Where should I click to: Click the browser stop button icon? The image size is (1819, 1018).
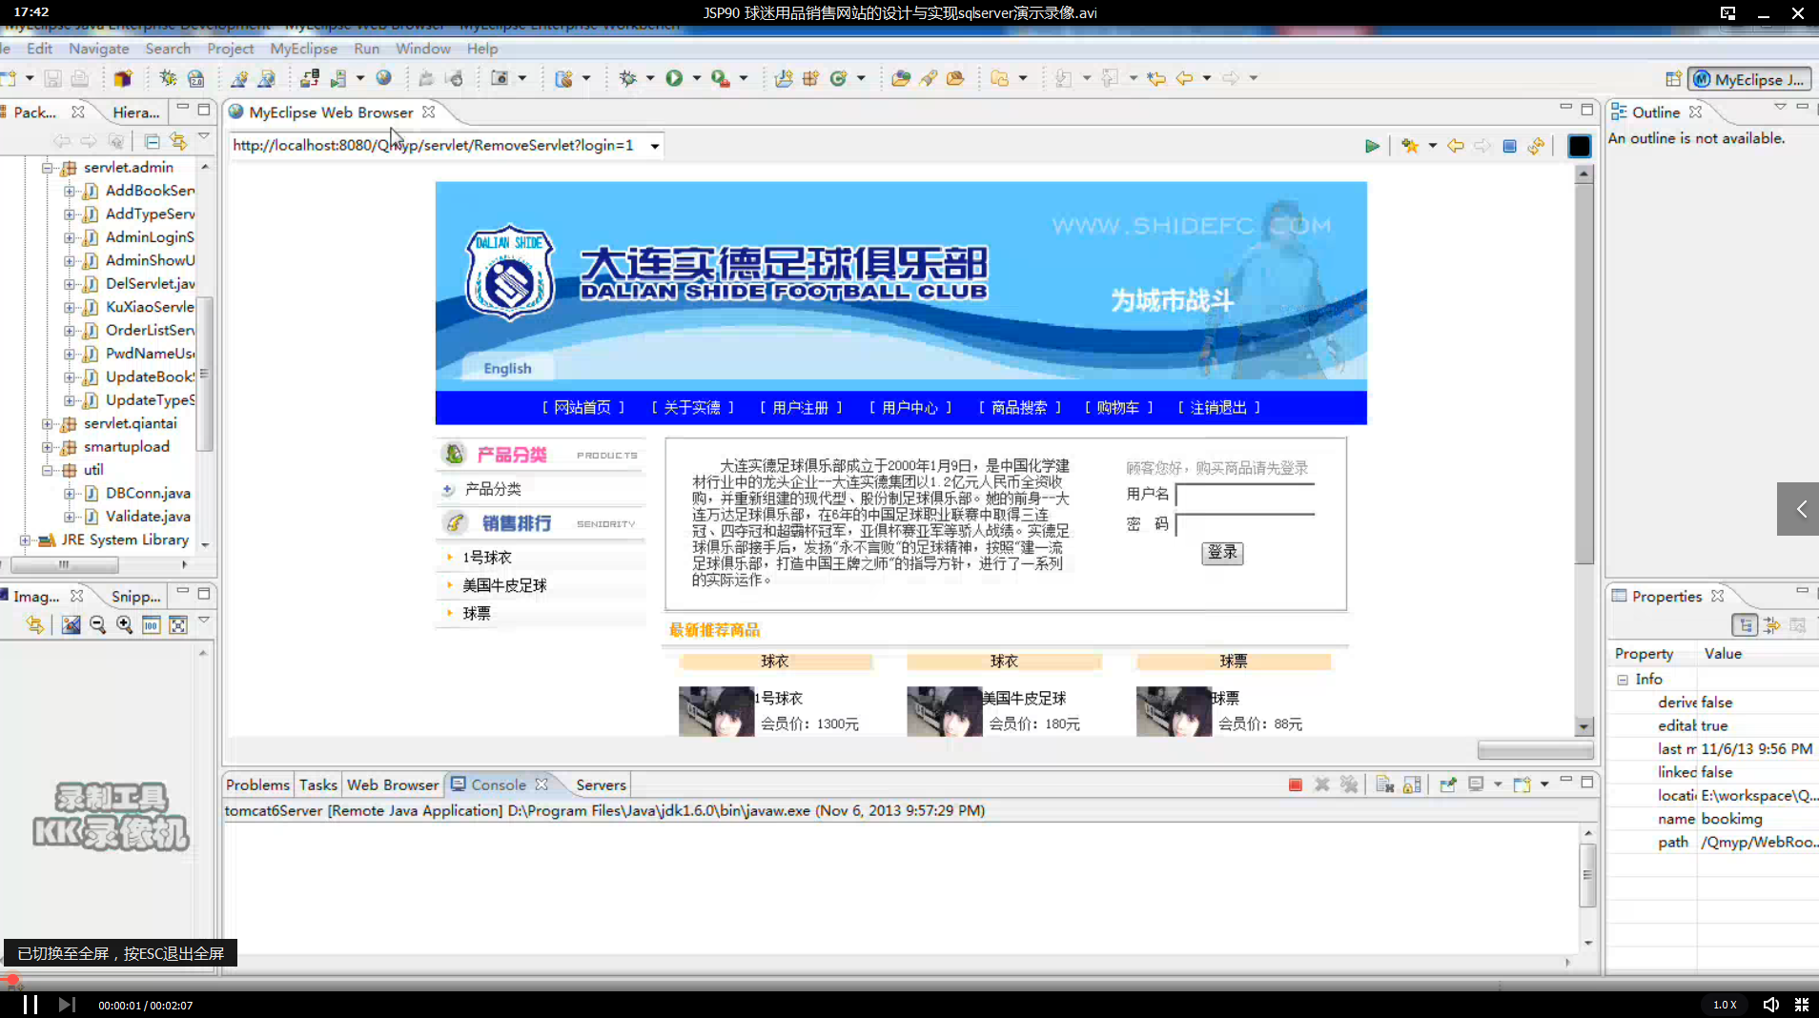[x=1509, y=146]
